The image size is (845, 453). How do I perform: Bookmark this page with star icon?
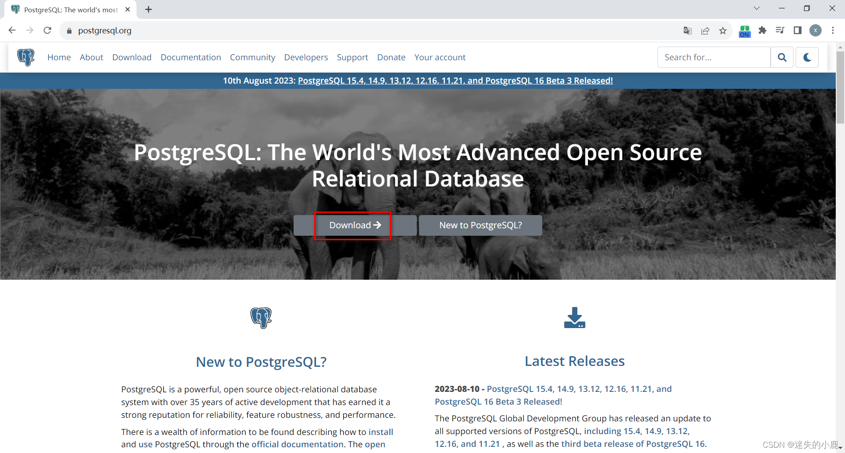click(x=723, y=30)
